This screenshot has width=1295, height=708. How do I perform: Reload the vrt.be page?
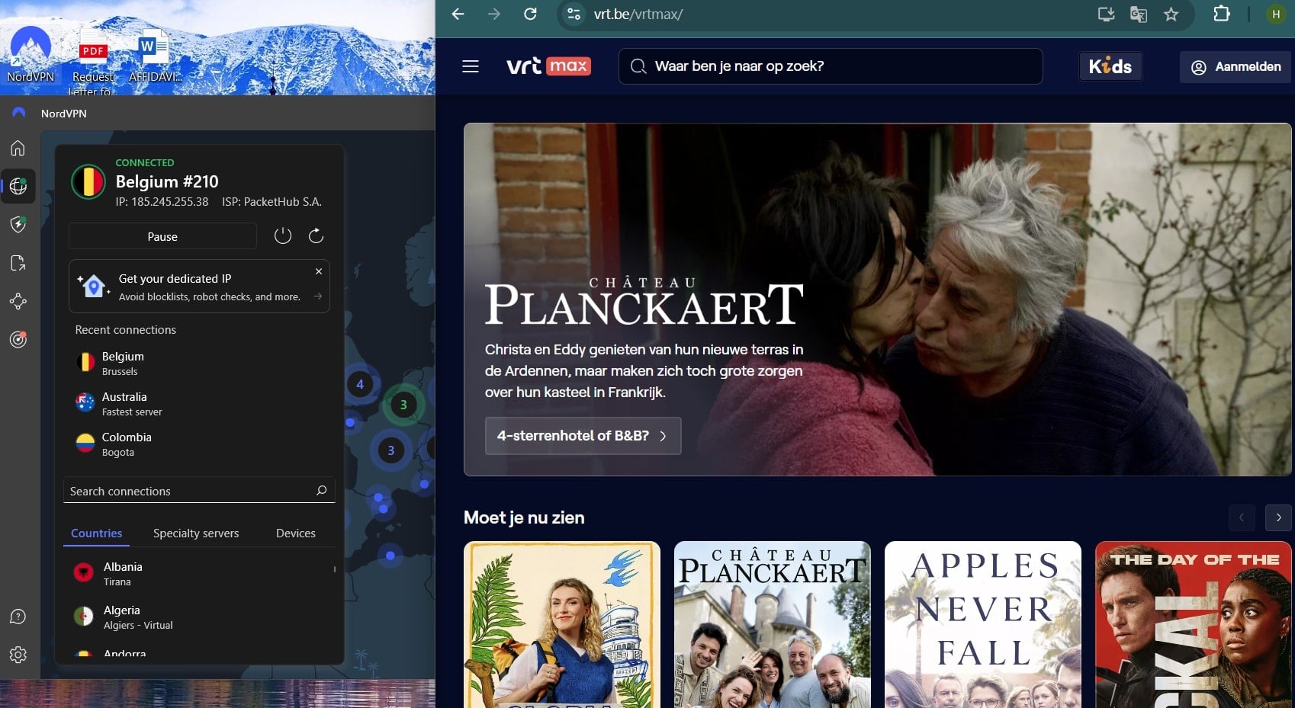coord(530,14)
